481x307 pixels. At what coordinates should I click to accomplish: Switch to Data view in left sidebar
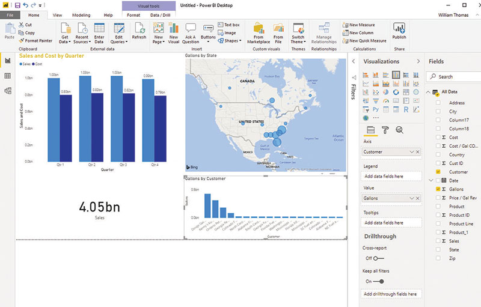[8, 76]
